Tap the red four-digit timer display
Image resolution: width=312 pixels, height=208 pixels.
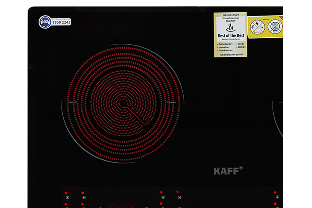pyautogui.click(x=122, y=206)
